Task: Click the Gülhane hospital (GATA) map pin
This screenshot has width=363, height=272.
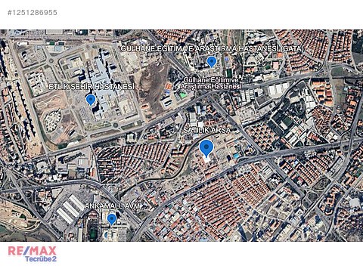Action: pos(212,62)
